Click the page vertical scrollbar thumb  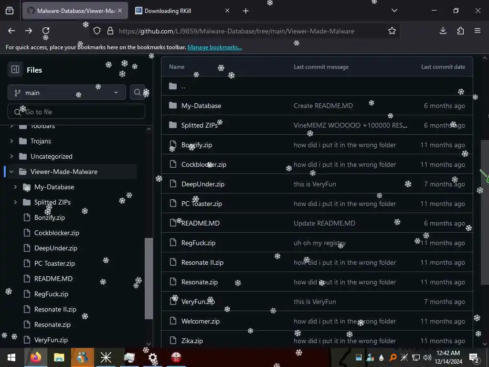[485, 212]
